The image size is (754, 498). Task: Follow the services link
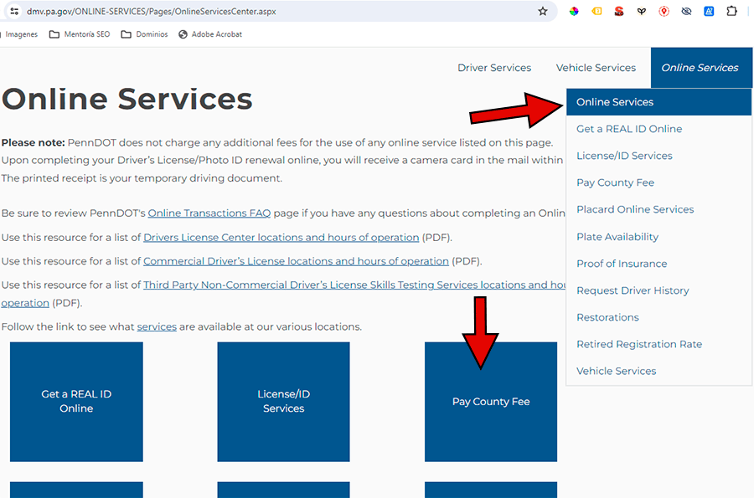point(157,327)
